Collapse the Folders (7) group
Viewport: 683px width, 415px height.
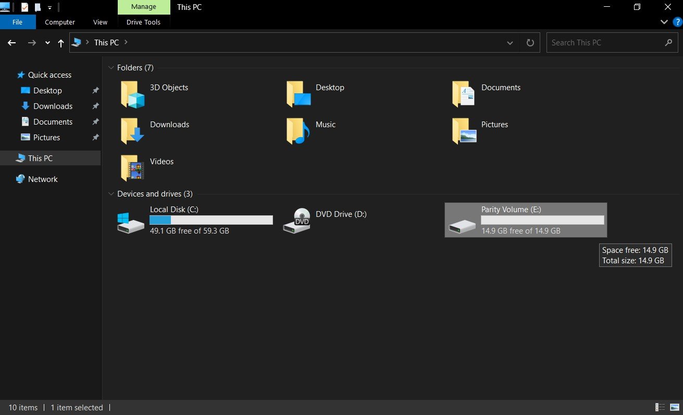click(x=110, y=68)
